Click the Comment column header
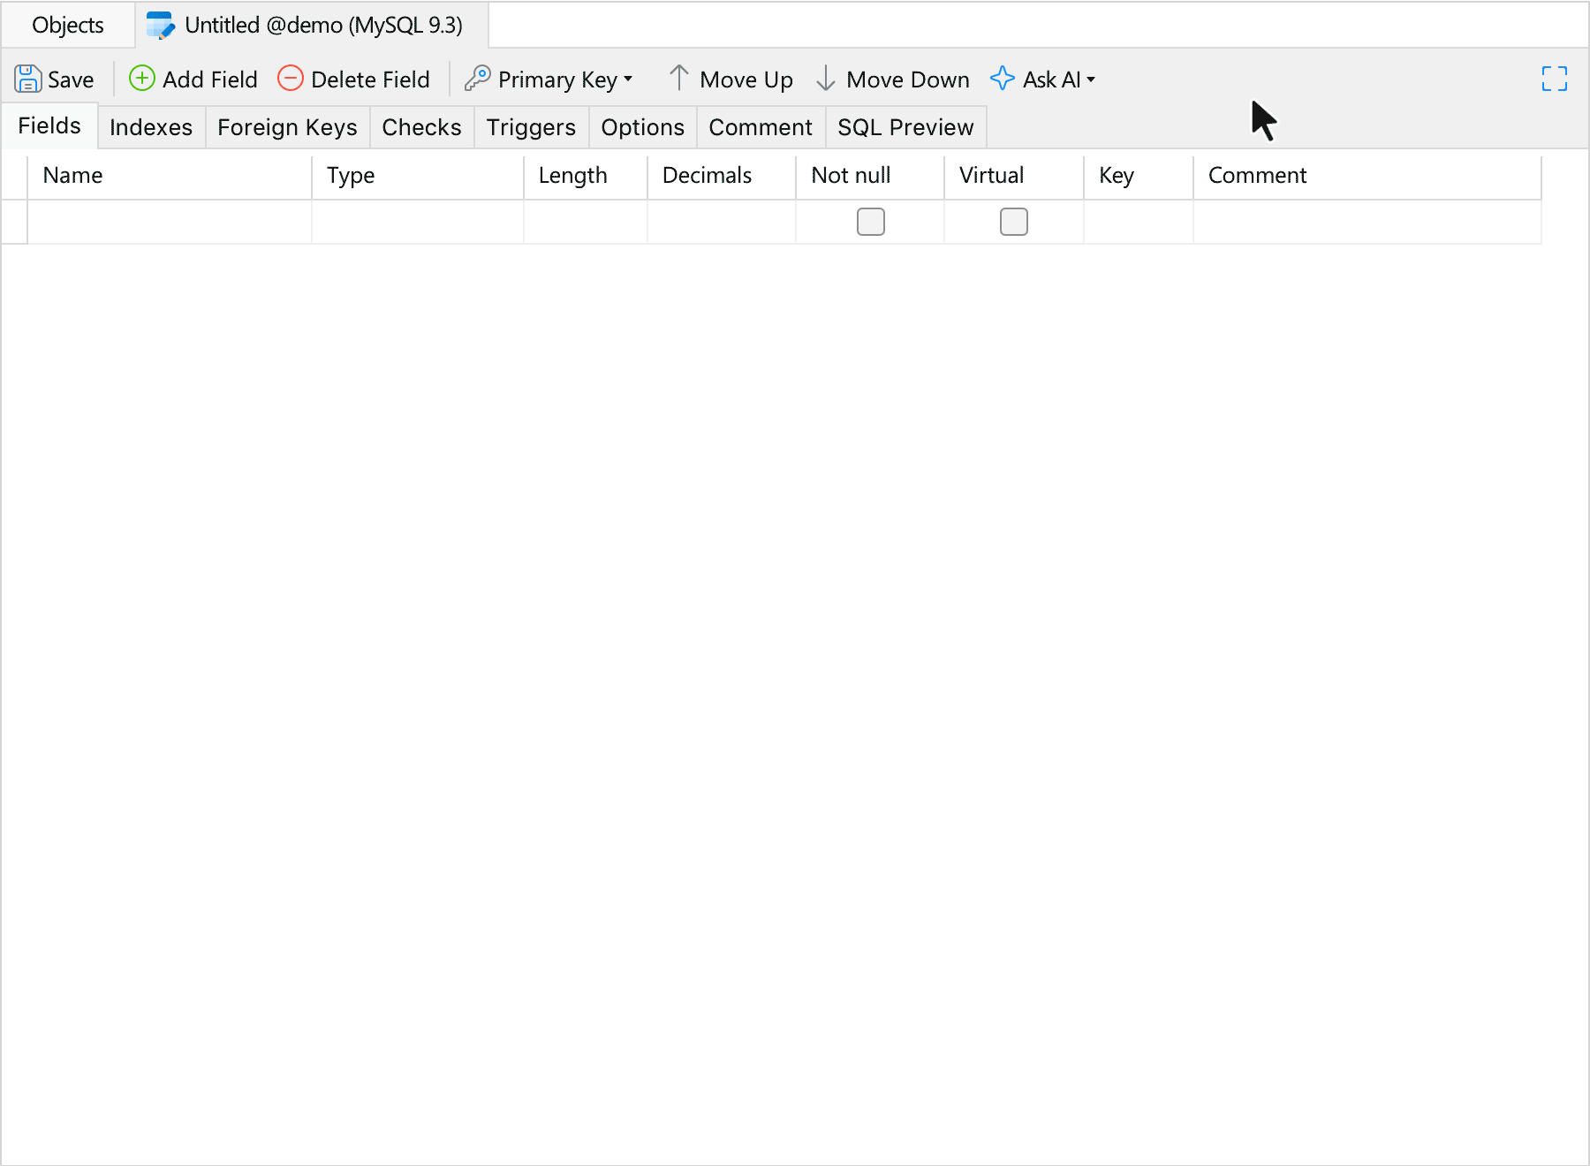This screenshot has height=1166, width=1590. [x=1367, y=176]
